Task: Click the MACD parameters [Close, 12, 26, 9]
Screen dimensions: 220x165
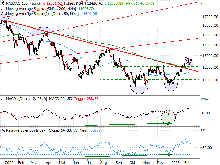Action: (33, 99)
